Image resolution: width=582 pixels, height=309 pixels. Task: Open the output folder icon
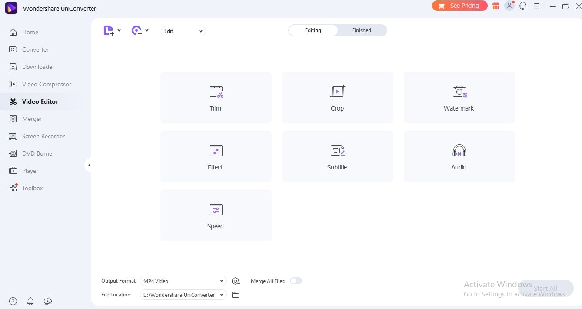tap(236, 295)
